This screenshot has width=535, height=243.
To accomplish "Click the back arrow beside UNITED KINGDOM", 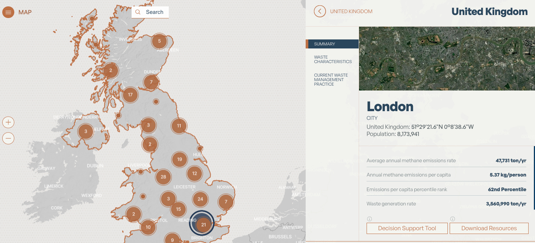I will click(320, 11).
